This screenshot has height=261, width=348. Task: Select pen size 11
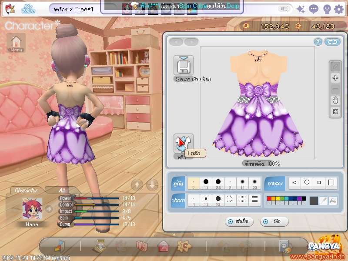click(x=206, y=200)
